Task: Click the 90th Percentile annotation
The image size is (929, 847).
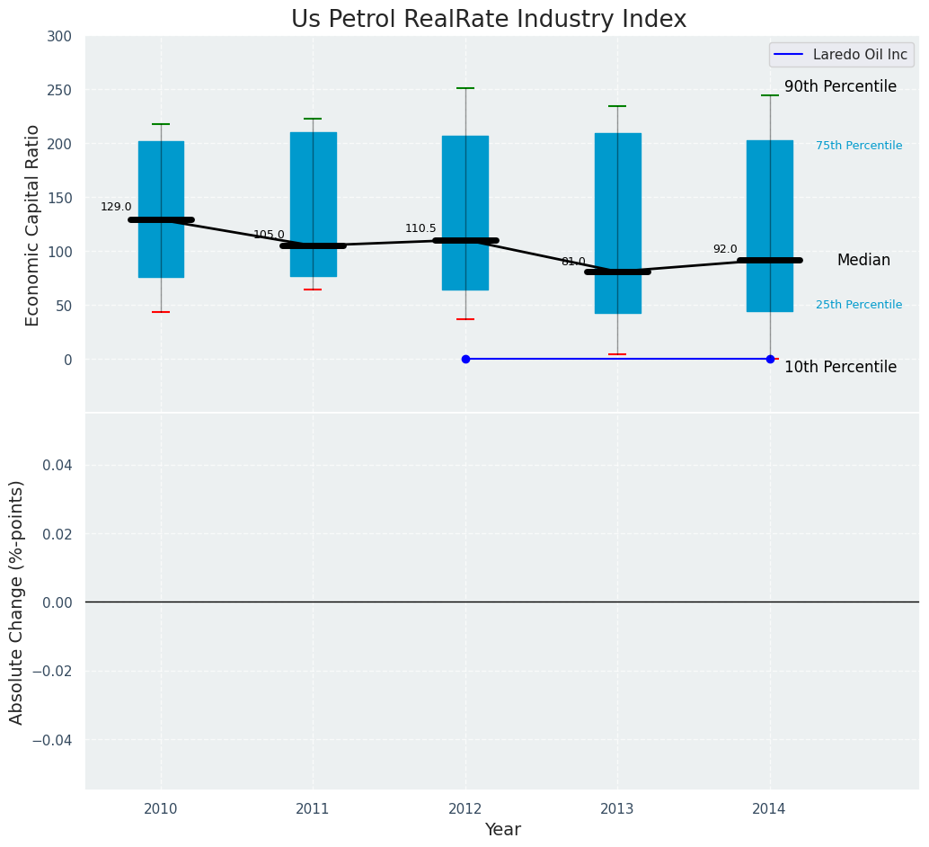Action: click(x=840, y=87)
